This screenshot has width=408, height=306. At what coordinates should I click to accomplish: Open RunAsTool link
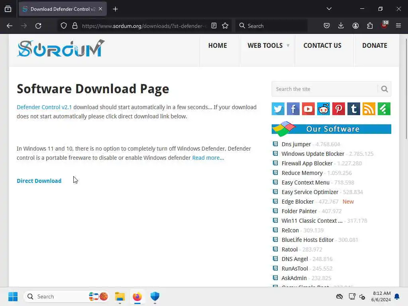pos(294,269)
